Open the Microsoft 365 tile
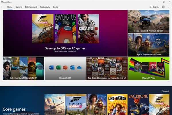The height and width of the screenshot is (115, 172). (65, 68)
